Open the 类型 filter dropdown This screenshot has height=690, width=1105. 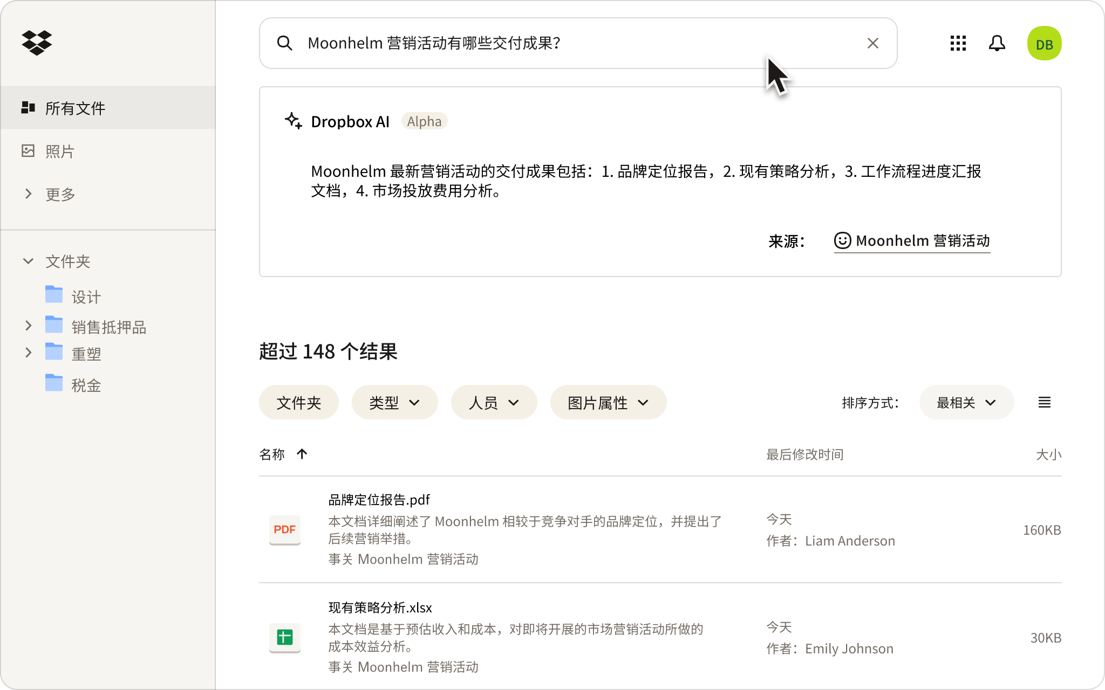pyautogui.click(x=394, y=402)
